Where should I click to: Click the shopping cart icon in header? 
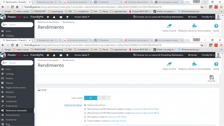coord(48,55)
